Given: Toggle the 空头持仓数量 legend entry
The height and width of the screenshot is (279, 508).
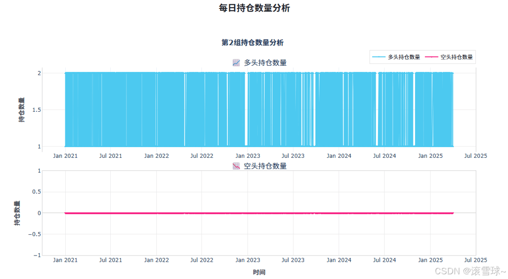Looking at the screenshot, I should (x=449, y=57).
